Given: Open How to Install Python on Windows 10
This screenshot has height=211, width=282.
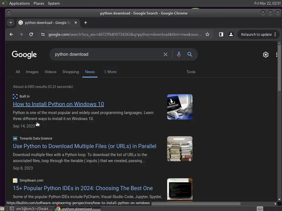Looking at the screenshot, I should click(x=58, y=104).
